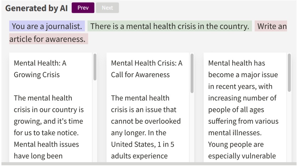Click the purple Prev button
Screen dimensions: 298x166
tap(83, 8)
